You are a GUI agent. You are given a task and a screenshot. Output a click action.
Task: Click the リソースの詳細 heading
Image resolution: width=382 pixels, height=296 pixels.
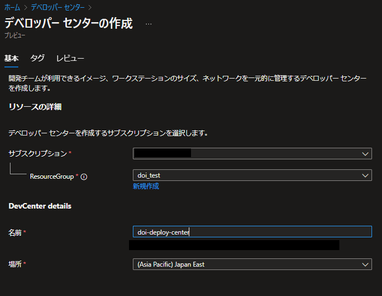[35, 107]
